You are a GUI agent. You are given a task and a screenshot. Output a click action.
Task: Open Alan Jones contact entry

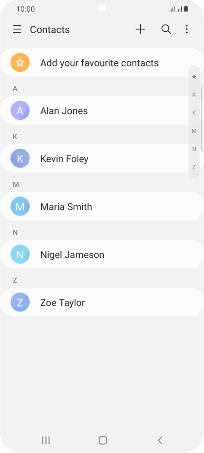102,110
